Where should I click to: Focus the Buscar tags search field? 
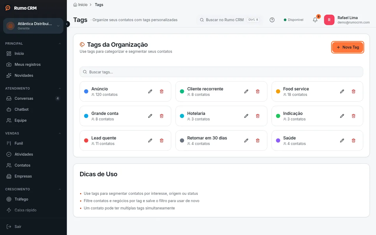[221, 72]
